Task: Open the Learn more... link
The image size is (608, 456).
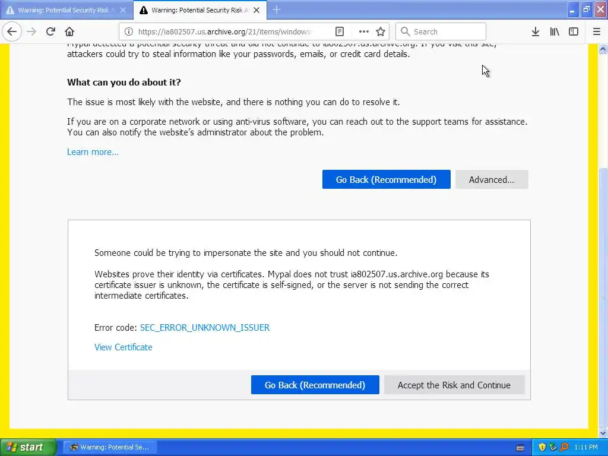Action: (93, 152)
